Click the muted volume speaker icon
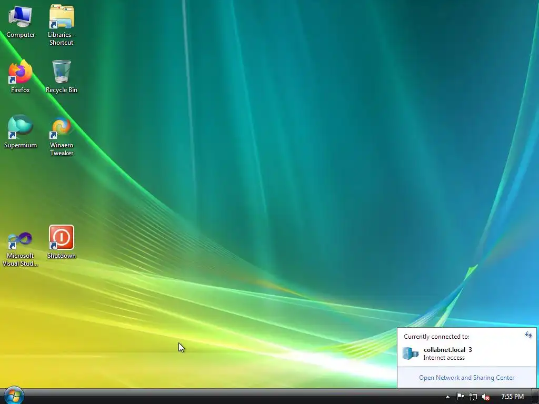Screen dimensions: 539x404 pos(486,397)
